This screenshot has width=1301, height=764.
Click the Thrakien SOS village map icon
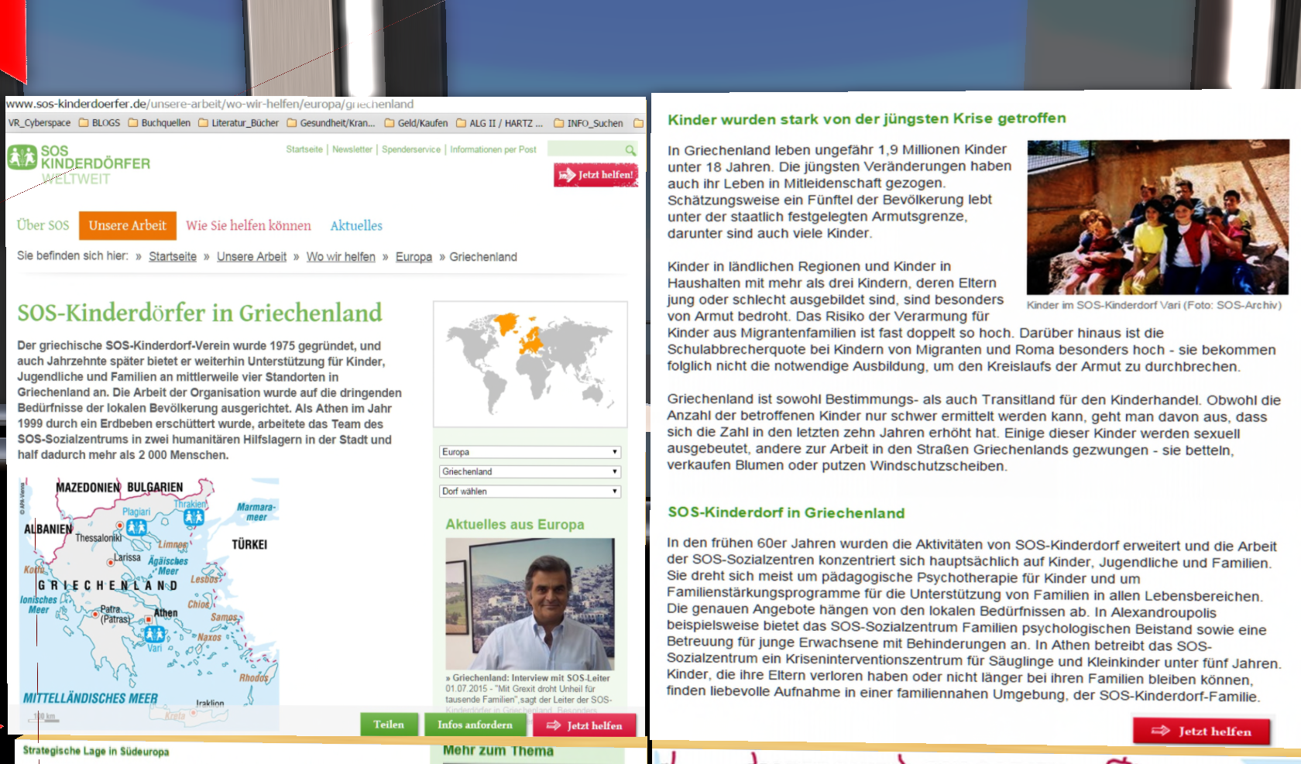coord(194,517)
